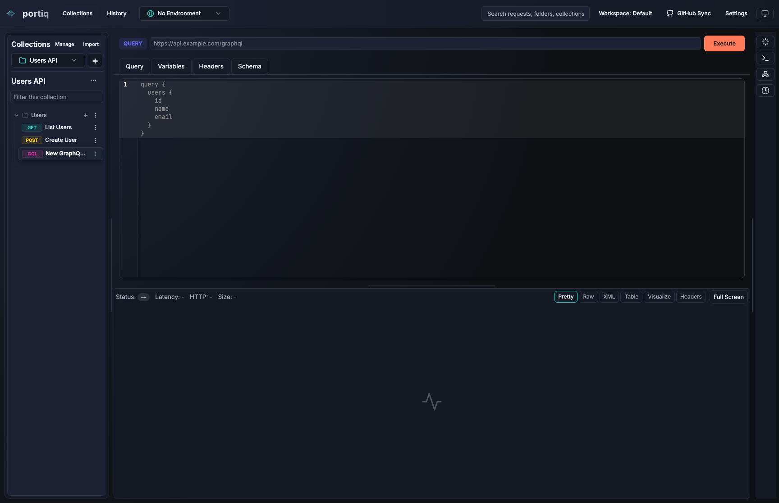
Task: Open the clock history icon in right sidebar
Action: point(765,91)
